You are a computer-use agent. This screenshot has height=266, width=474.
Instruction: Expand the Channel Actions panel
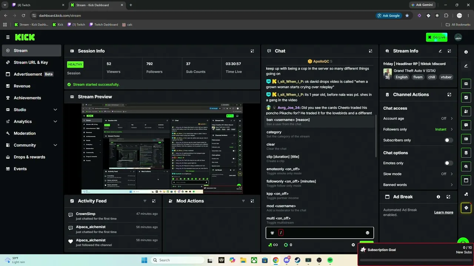pos(449,95)
